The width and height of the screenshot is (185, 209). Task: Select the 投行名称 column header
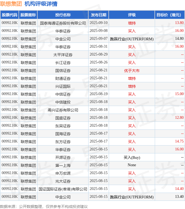coord(63,15)
